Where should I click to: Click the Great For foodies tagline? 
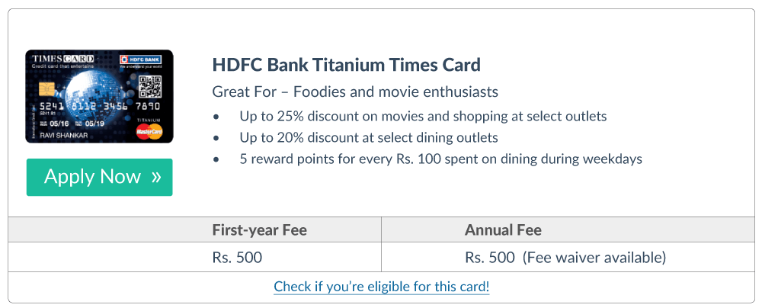355,91
